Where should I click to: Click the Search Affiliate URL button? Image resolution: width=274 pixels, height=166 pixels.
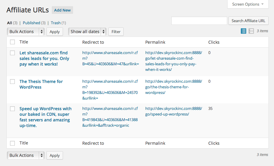click(x=249, y=21)
